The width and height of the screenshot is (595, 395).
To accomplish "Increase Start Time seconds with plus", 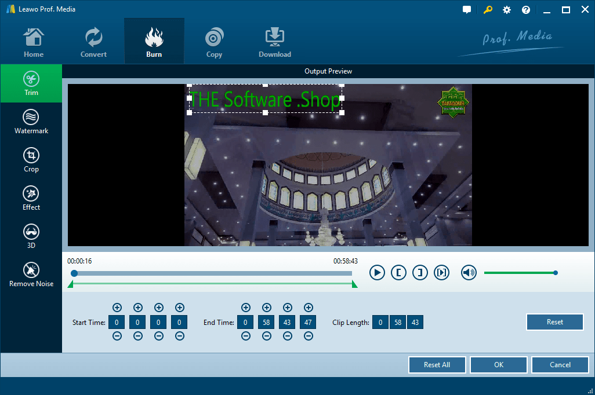I will (x=159, y=308).
